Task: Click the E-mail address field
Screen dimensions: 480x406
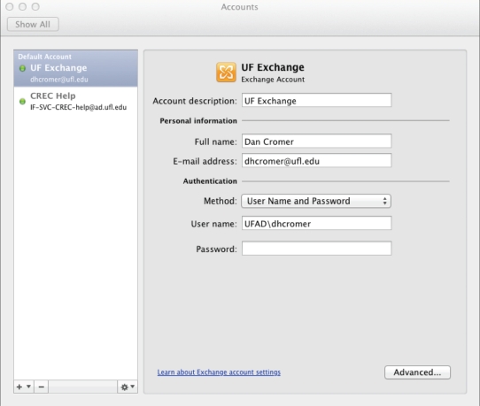Action: 316,161
